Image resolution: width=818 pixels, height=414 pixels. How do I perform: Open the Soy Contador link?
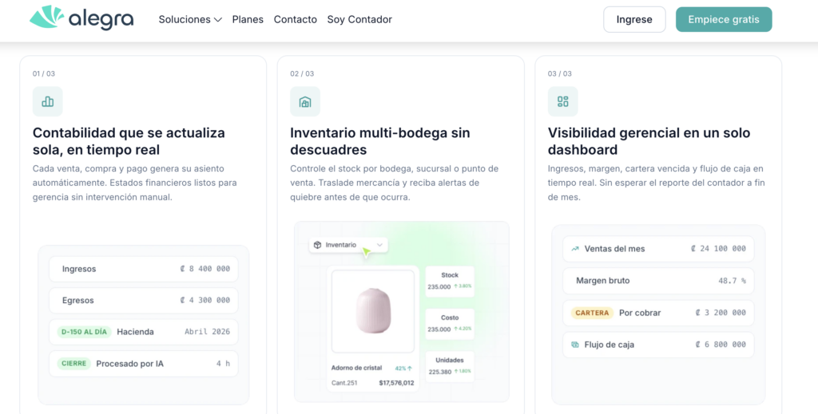(x=359, y=19)
